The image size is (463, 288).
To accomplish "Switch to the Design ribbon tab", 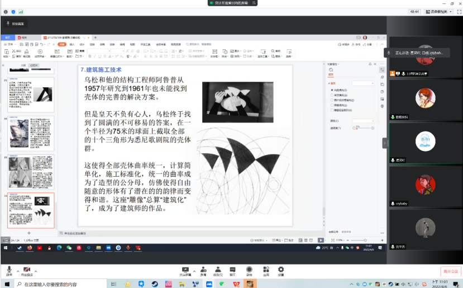I will coord(82,44).
